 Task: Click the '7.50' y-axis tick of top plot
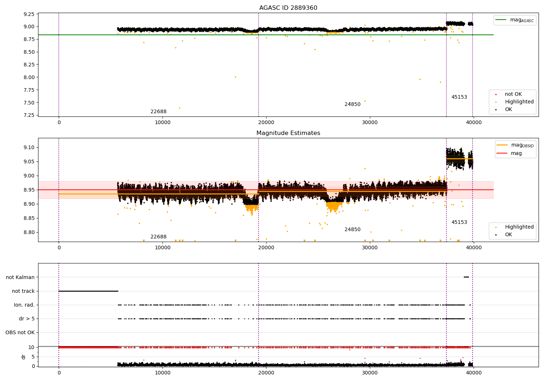29,103
